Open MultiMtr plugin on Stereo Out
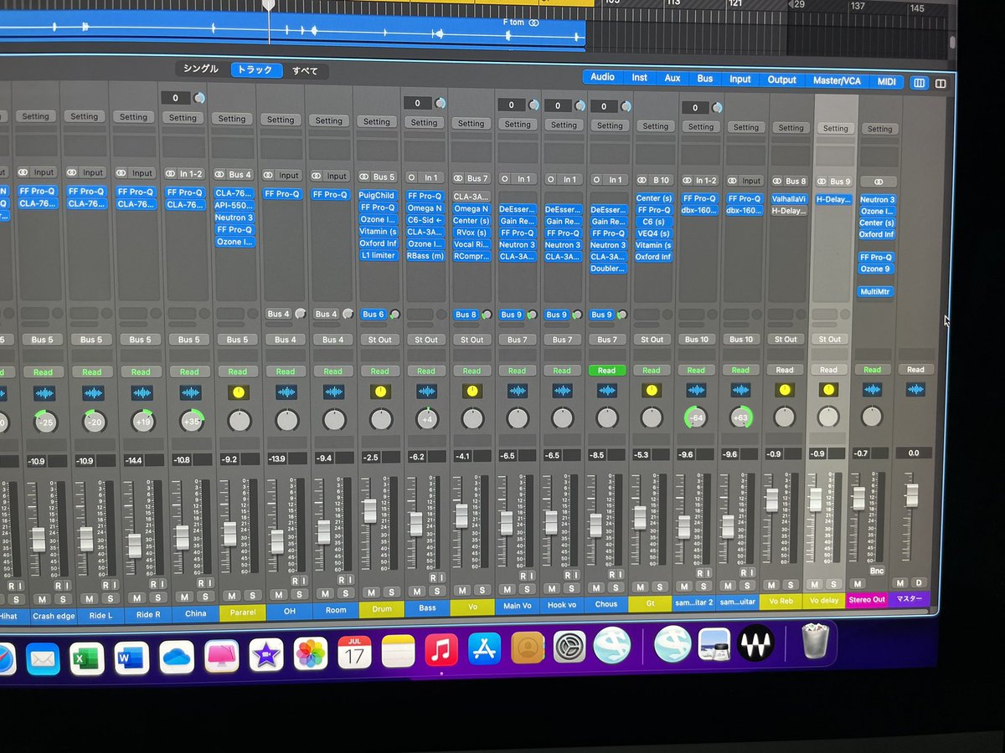Screen dimensions: 1005x753 (x=876, y=292)
